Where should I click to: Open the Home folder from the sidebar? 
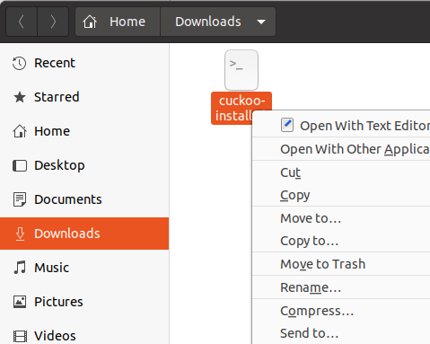pos(84,131)
